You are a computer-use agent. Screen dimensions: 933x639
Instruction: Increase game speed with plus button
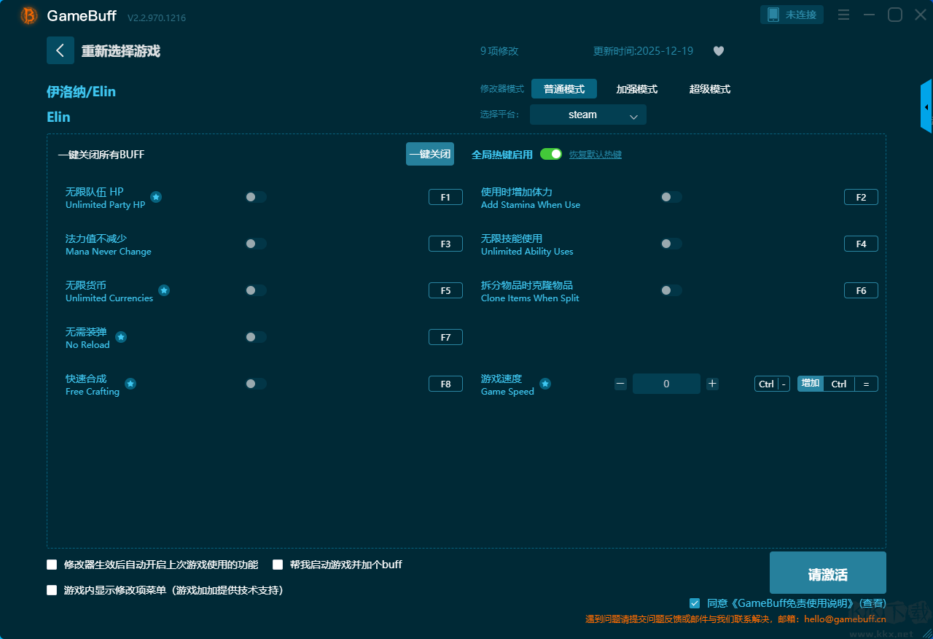coord(712,384)
